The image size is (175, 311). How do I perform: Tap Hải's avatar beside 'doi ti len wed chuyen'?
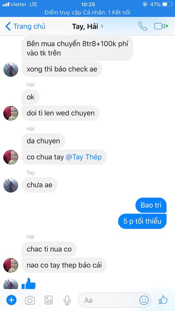pyautogui.click(x=11, y=113)
